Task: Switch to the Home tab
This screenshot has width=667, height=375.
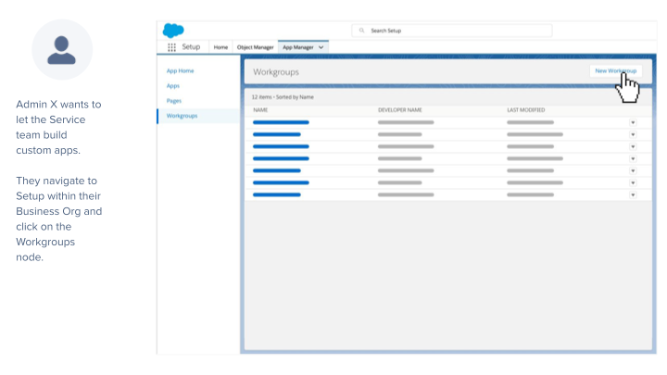Action: [220, 47]
